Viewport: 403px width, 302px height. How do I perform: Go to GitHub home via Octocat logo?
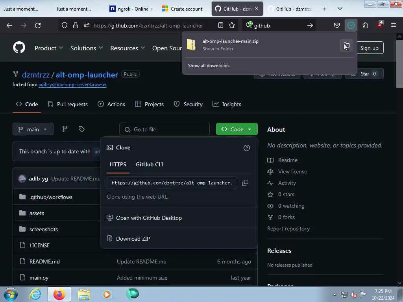pyautogui.click(x=19, y=48)
